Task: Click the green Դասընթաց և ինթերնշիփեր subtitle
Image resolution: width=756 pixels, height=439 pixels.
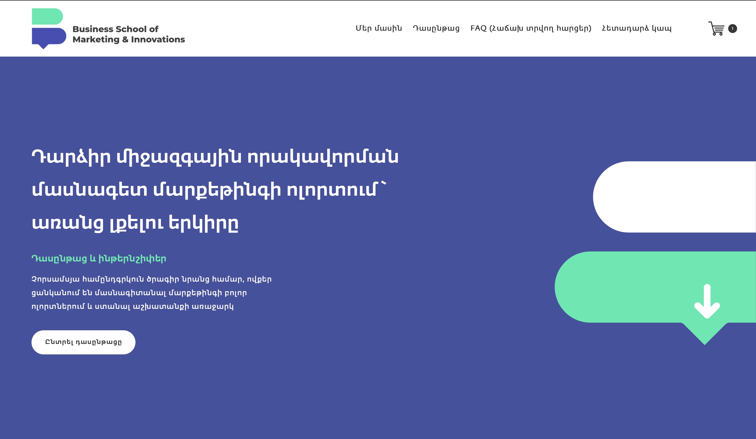Action: (99, 259)
